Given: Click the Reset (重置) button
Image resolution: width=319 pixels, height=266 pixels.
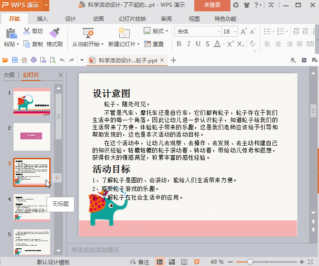Looking at the screenshot, I should coord(154,44).
